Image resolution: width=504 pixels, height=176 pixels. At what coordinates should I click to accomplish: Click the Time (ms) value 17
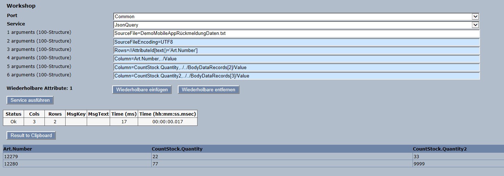(124, 122)
